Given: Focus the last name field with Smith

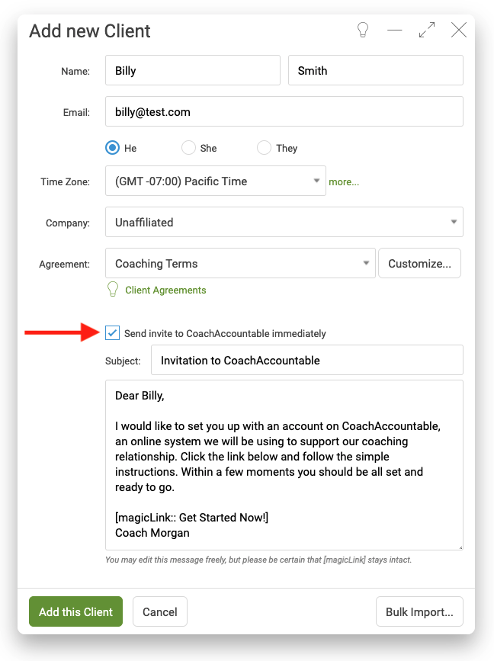Looking at the screenshot, I should [376, 70].
